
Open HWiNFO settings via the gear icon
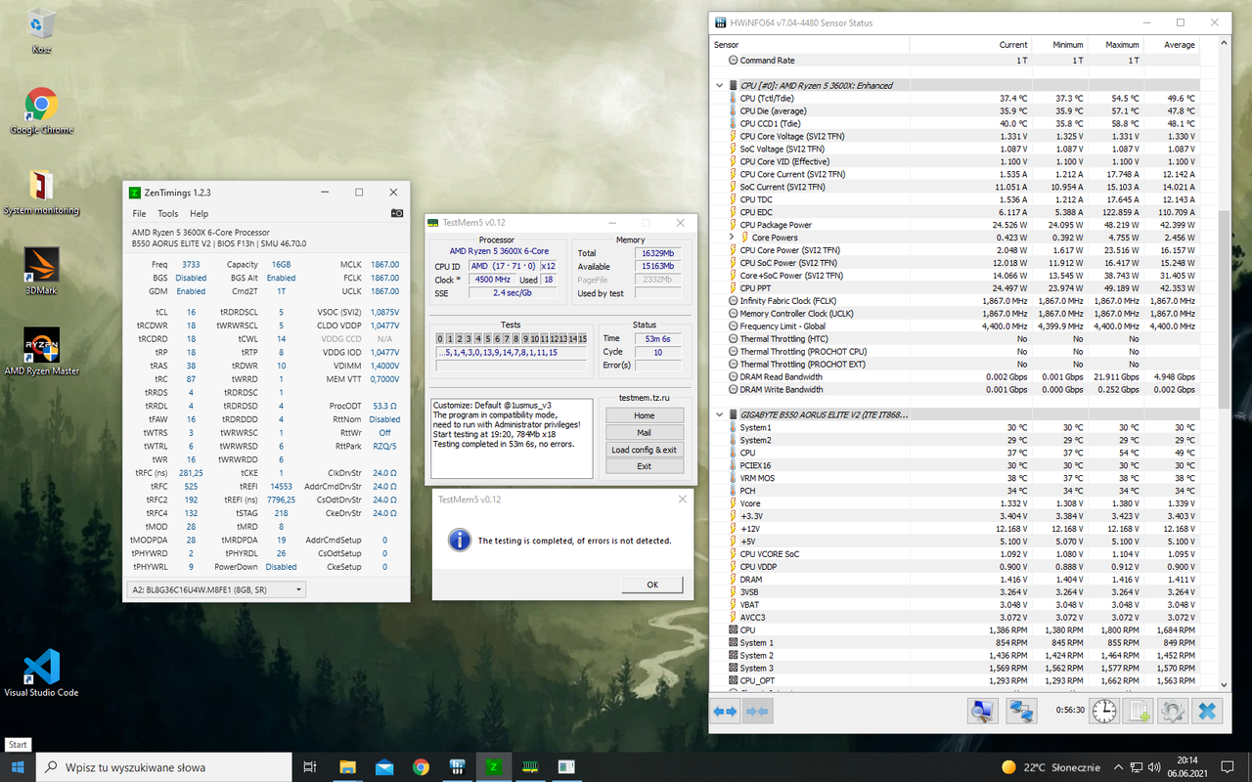tap(1172, 711)
